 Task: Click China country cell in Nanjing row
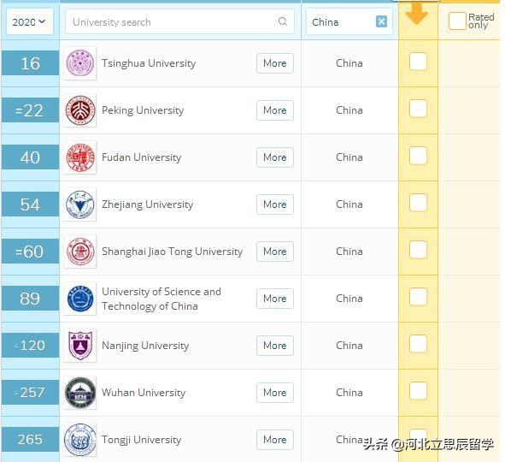click(349, 346)
